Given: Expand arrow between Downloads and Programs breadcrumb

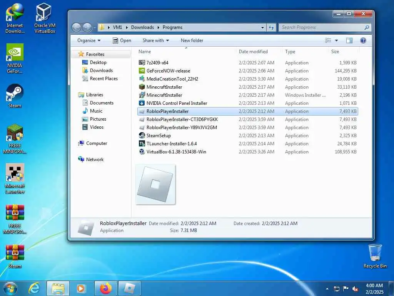Looking at the screenshot, I should (x=159, y=27).
